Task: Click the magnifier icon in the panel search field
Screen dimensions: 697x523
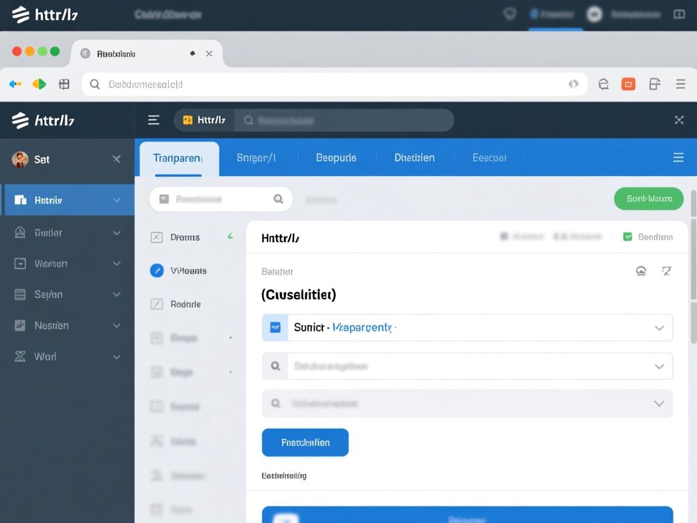Action: pyautogui.click(x=278, y=199)
